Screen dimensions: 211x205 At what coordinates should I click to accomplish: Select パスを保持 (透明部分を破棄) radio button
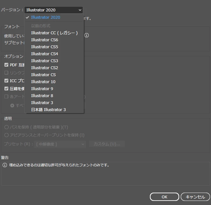[x=6, y=127]
